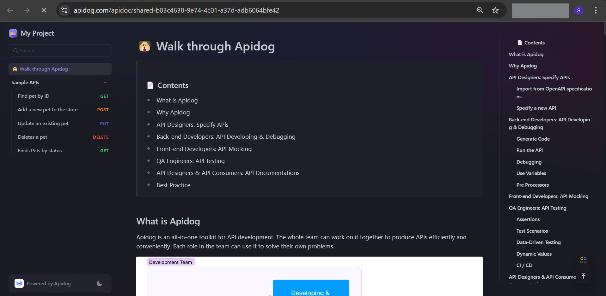Select Specify a new API outline item
Image resolution: width=606 pixels, height=296 pixels.
point(536,108)
